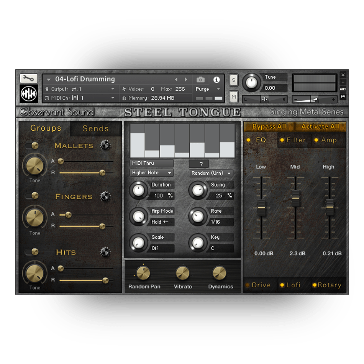The width and height of the screenshot is (364, 364).
Task: Take a snapshot with the camera icon
Action: click(x=200, y=80)
